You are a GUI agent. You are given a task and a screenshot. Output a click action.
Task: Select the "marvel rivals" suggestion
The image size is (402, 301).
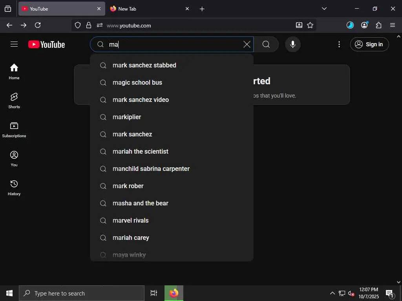coord(172,220)
